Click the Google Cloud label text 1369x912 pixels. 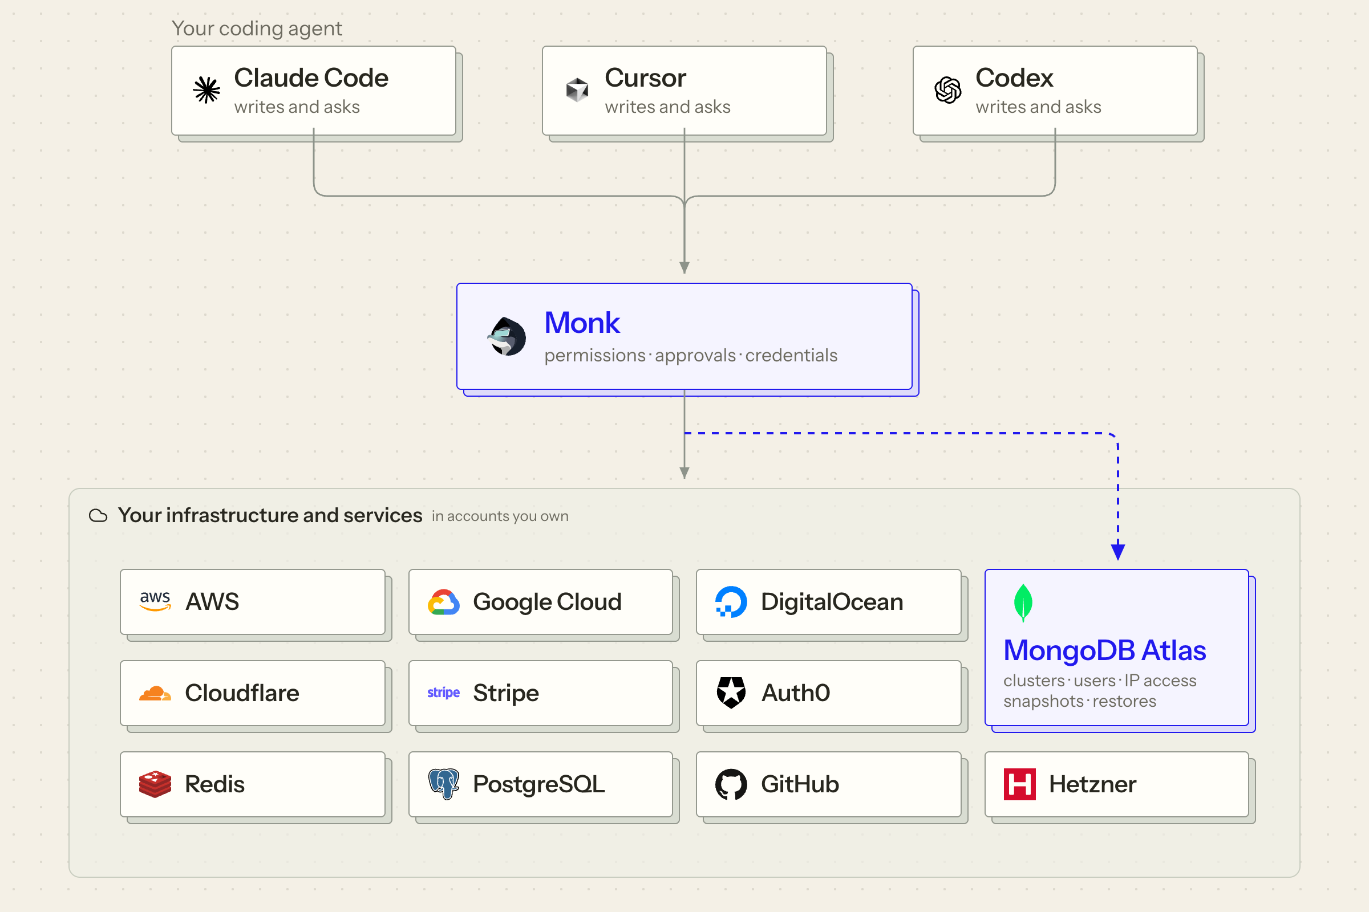coord(547,602)
